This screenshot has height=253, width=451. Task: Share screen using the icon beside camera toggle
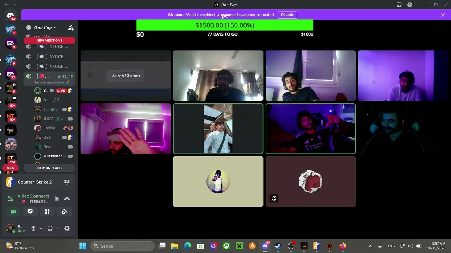point(30,212)
